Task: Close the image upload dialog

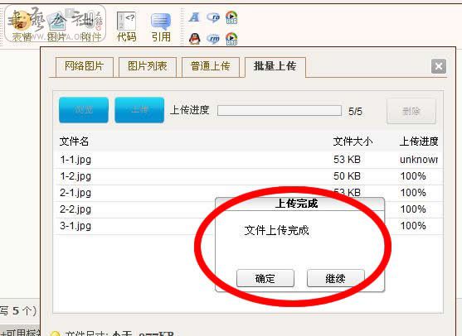Action: coord(439,66)
